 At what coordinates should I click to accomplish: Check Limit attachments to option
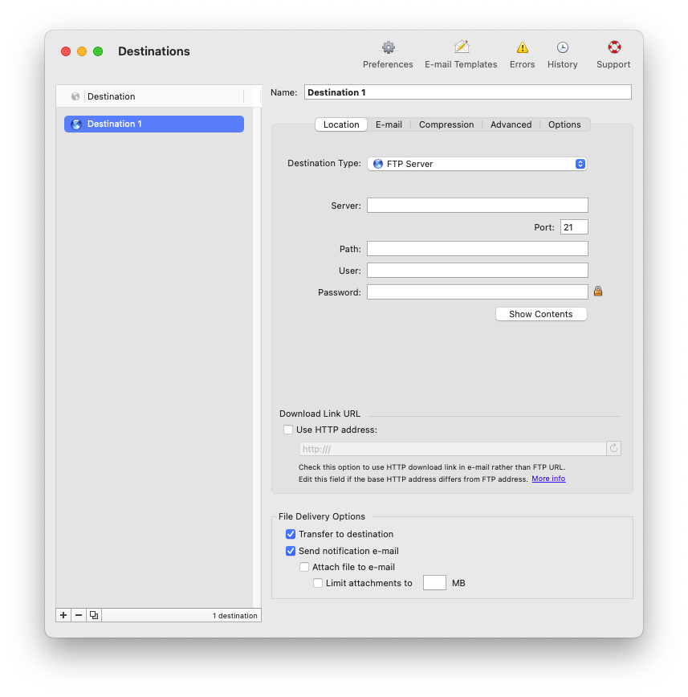click(318, 583)
